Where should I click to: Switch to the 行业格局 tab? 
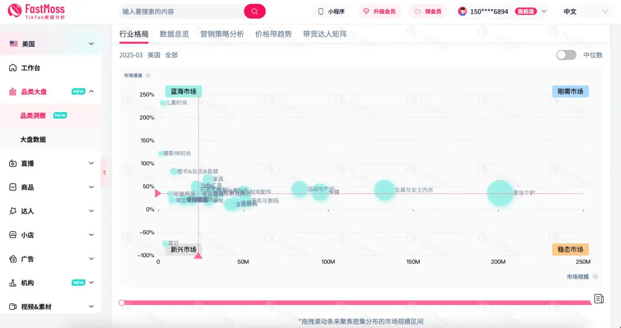click(134, 34)
